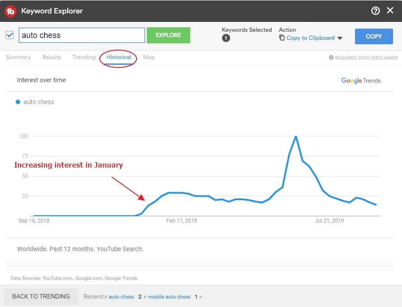This screenshot has height=307, width=402.
Task: Click the blue COPY button
Action: coord(374,37)
